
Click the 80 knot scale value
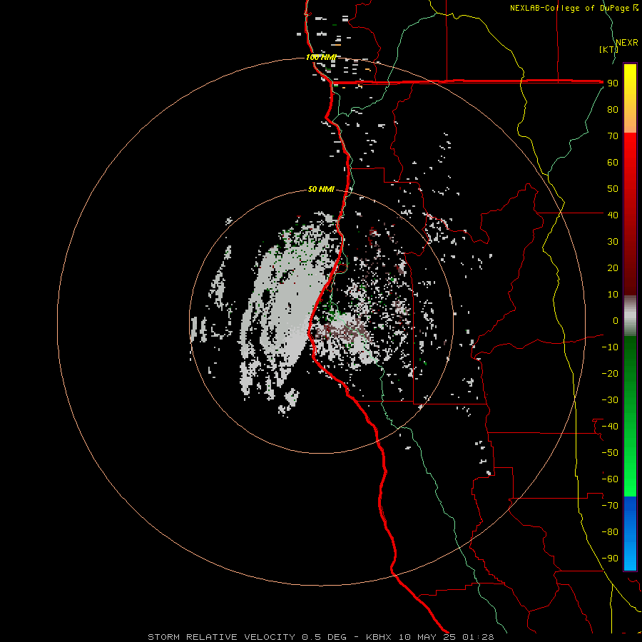[x=613, y=110]
